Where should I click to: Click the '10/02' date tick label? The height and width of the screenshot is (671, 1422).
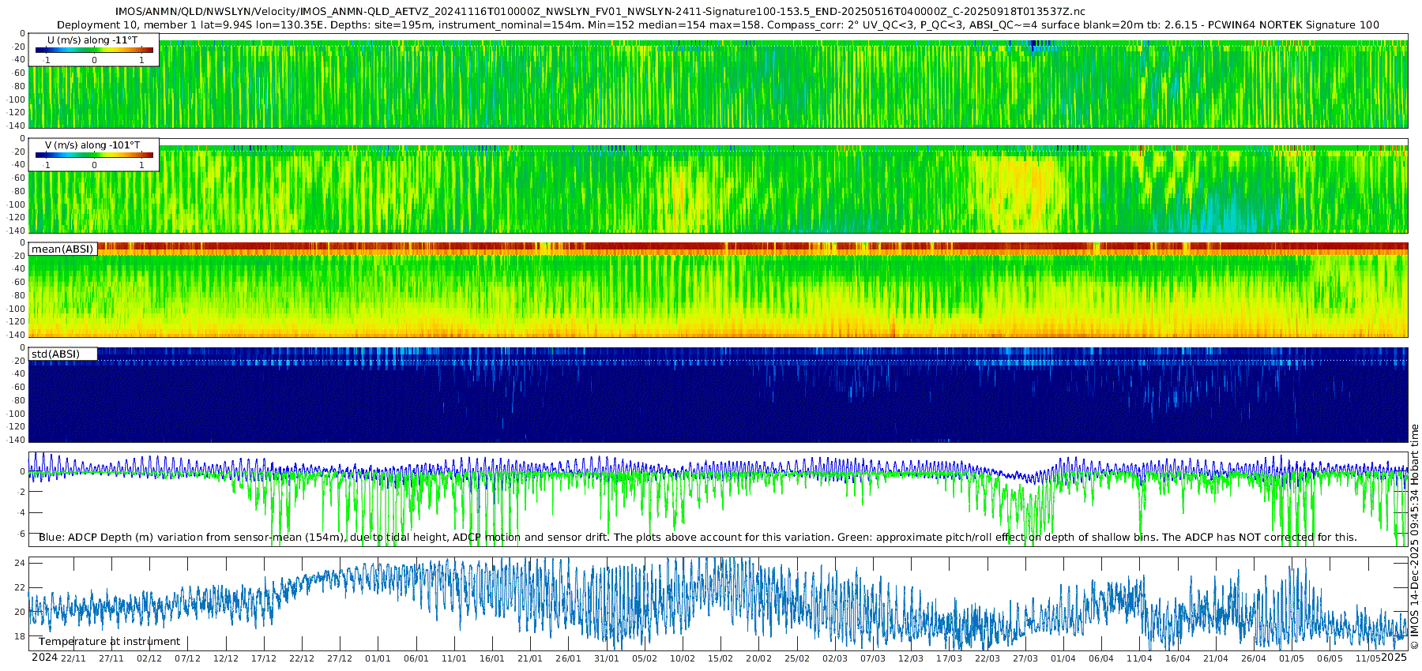click(683, 658)
